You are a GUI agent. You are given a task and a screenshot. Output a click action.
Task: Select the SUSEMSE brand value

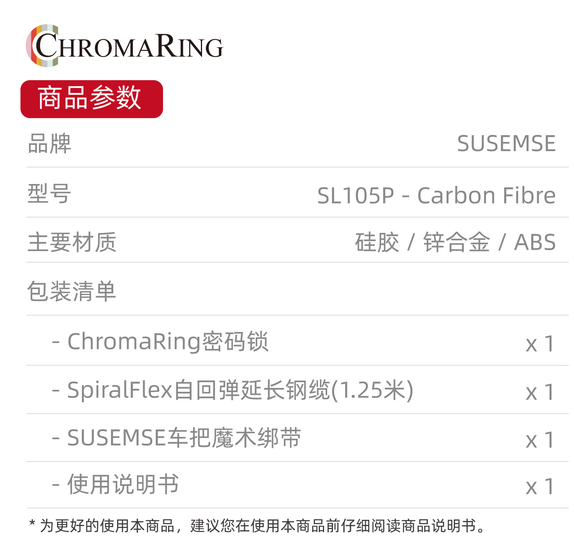click(506, 144)
